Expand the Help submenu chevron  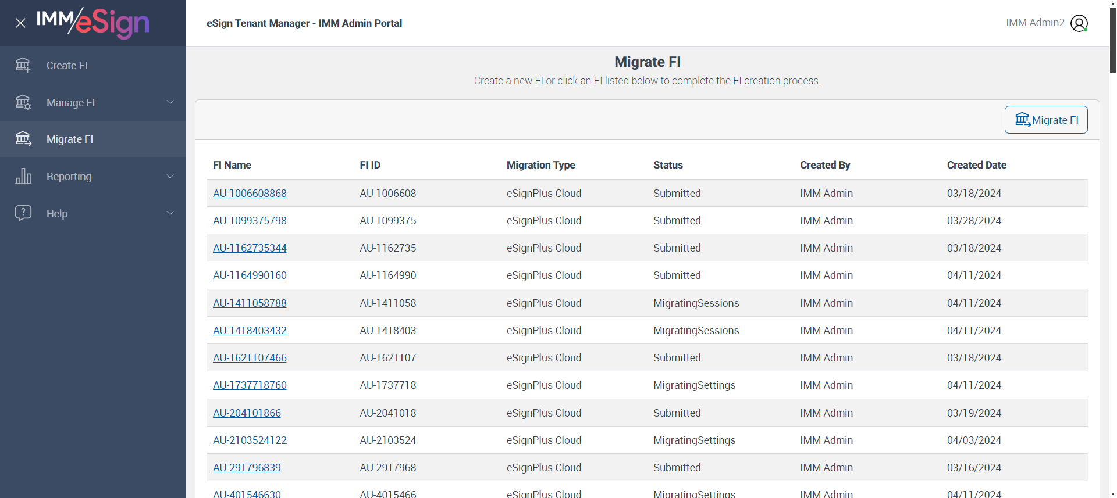(170, 213)
